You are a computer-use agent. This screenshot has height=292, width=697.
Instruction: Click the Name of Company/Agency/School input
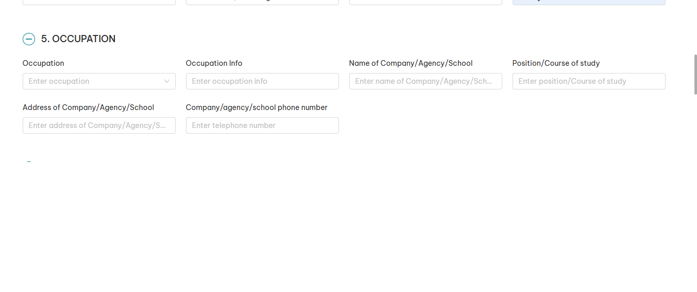(426, 81)
